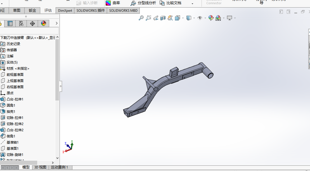The image size is (310, 171).
Task: Open the PropertyManager tab icon
Action: [10, 24]
